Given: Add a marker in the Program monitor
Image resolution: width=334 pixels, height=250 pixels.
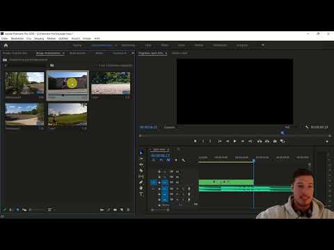Looking at the screenshot, I should (x=195, y=141).
